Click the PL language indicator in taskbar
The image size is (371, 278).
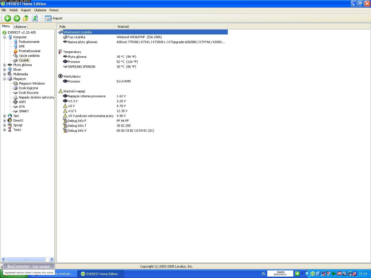263,274
